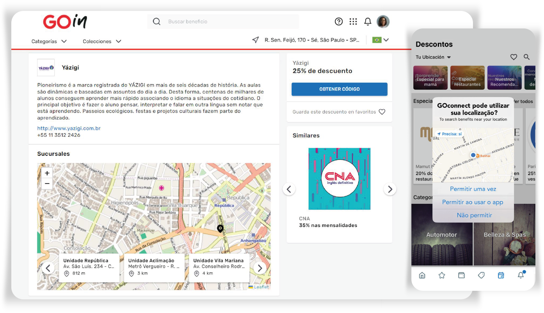Select the Unidade Vila Mariana branch card
Viewport: 544px width, 313px height.
coord(219,267)
